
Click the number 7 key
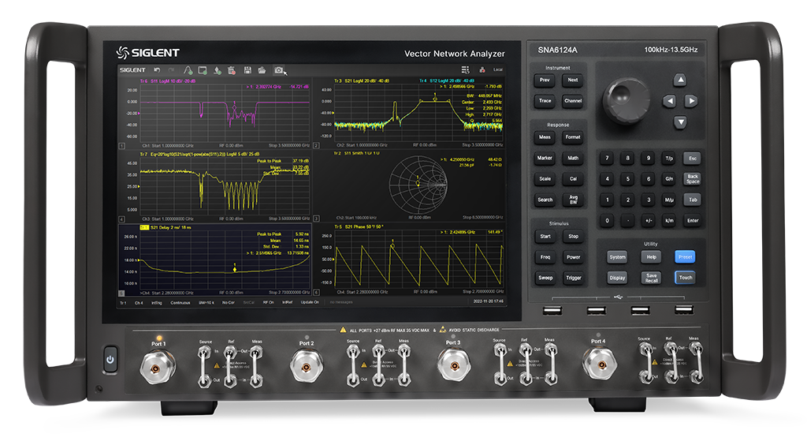pyautogui.click(x=607, y=158)
